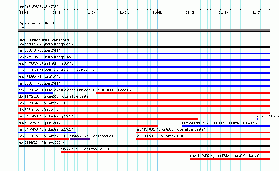Image resolution: width=279 pixels, height=171 pixels.
Task: Click the 7p22.2 band label
Action: [x=24, y=27]
